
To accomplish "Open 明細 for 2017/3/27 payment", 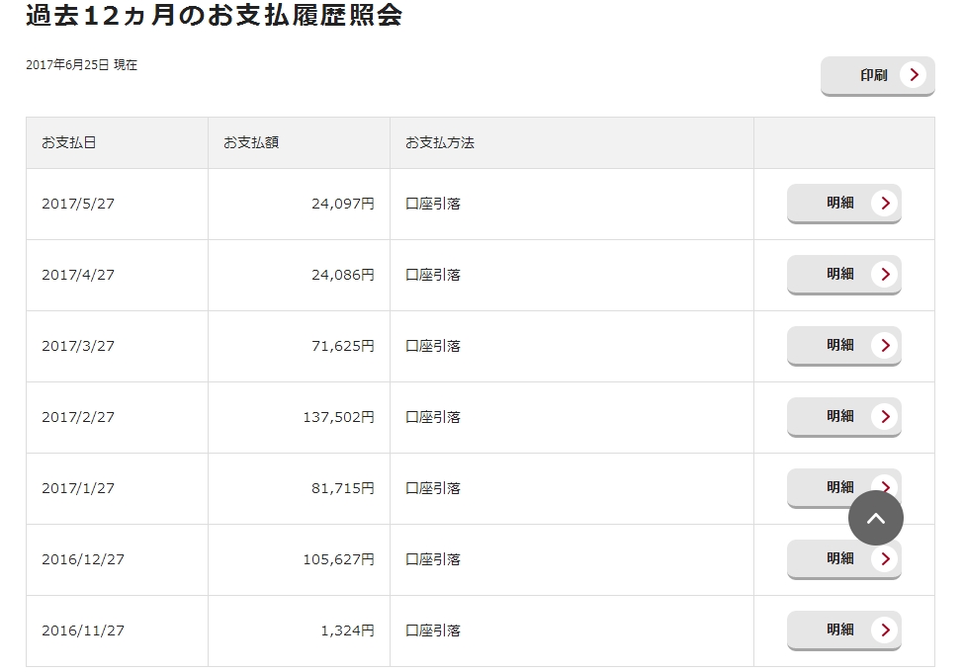I will click(843, 346).
